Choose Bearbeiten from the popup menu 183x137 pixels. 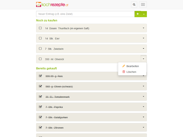point(133,66)
